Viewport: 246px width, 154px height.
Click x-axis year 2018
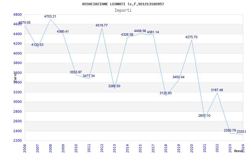166,148
